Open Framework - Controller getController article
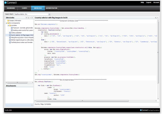Screen dimensions: 164x114 tap(23, 28)
